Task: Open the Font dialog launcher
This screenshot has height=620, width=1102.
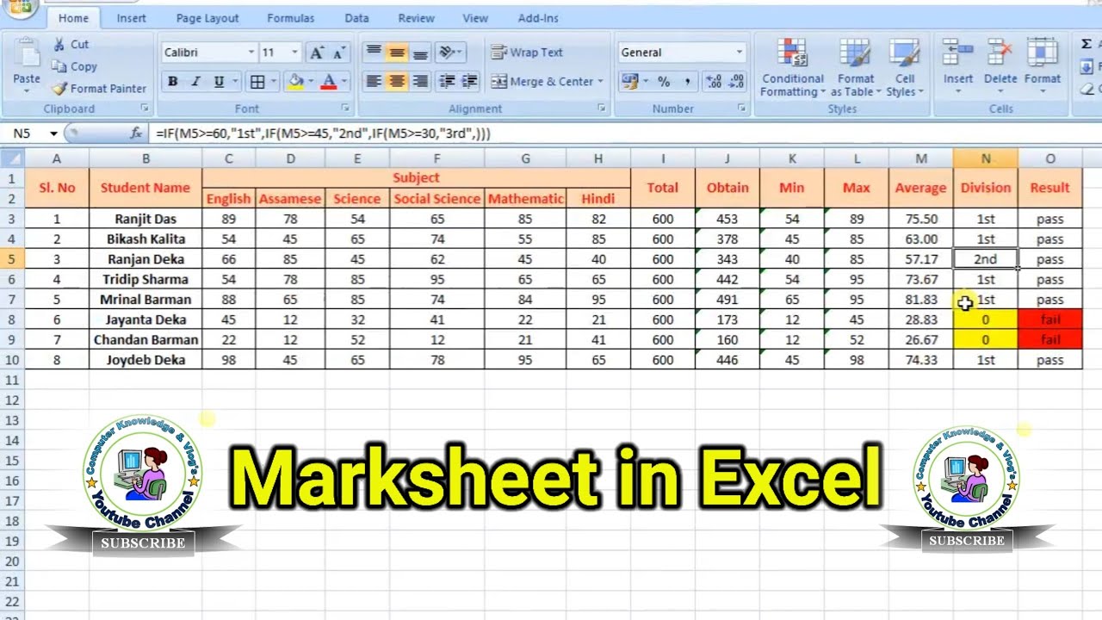Action: click(x=345, y=108)
